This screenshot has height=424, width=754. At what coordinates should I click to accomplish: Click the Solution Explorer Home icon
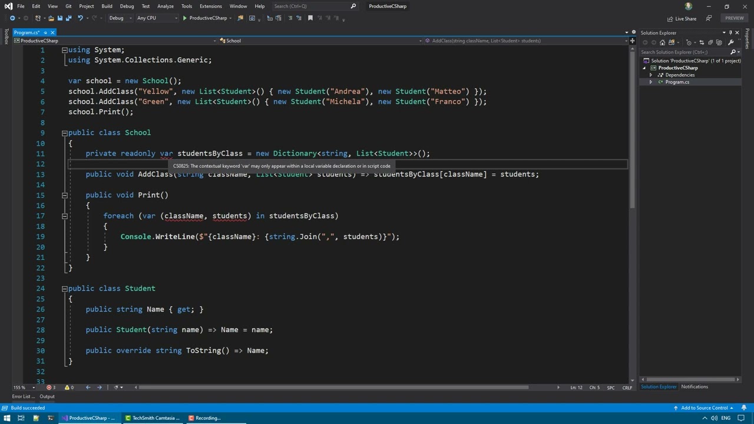tap(663, 42)
